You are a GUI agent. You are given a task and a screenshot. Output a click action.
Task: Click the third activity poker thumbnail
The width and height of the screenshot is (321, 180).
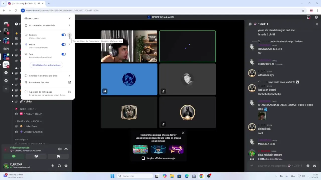click(x=176, y=149)
